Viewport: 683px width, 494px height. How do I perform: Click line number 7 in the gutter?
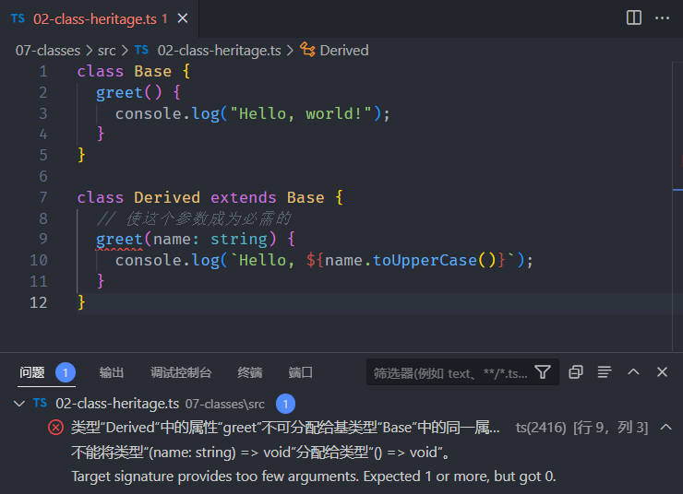(x=43, y=197)
